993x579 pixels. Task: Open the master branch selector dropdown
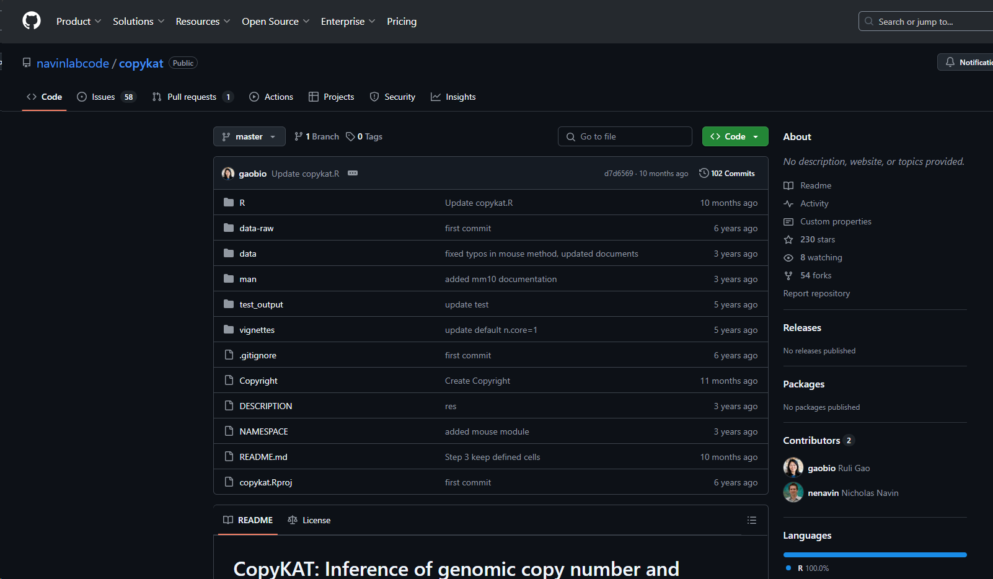click(x=249, y=136)
